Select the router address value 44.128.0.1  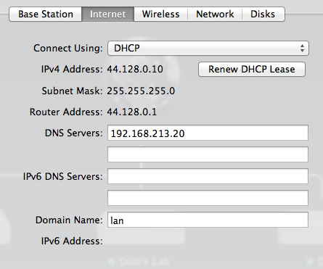132,112
